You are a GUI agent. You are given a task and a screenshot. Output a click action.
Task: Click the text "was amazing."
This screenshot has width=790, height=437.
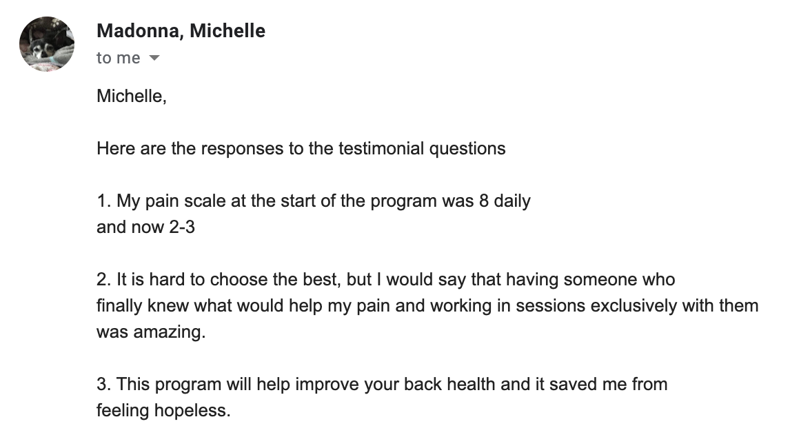(x=151, y=332)
